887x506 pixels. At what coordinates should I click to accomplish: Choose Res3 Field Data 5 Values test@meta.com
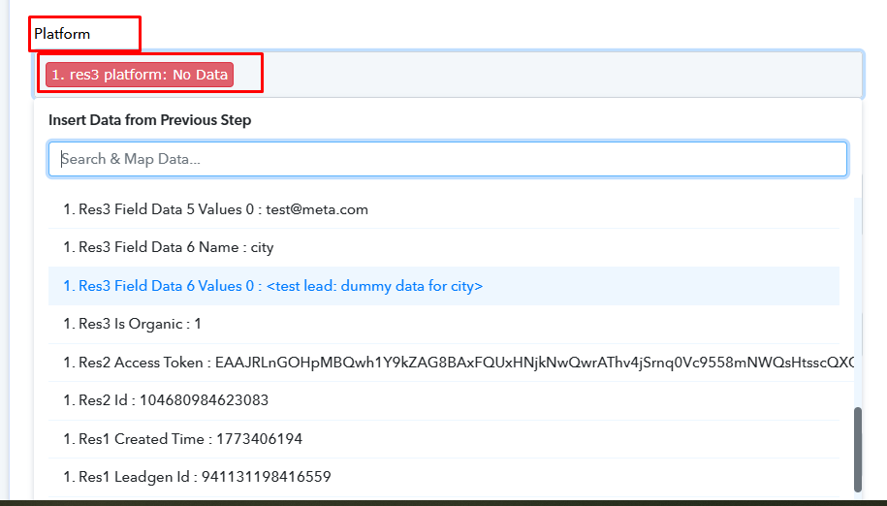[215, 209]
